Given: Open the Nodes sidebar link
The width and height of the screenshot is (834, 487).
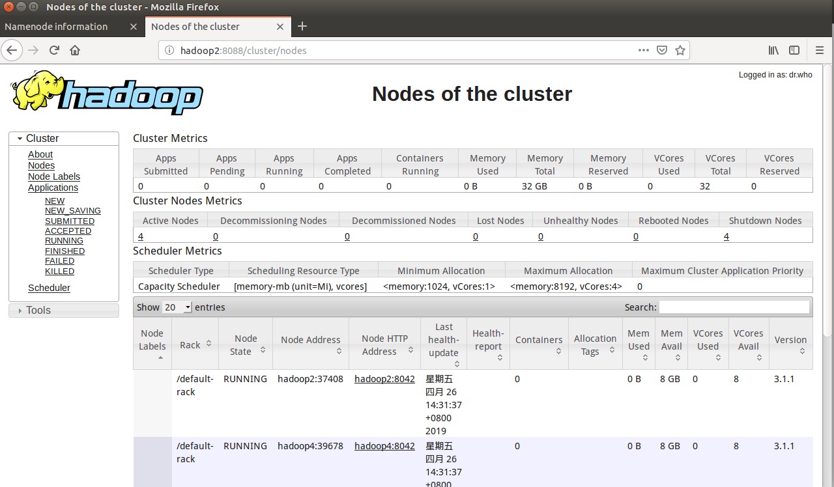Looking at the screenshot, I should [41, 165].
